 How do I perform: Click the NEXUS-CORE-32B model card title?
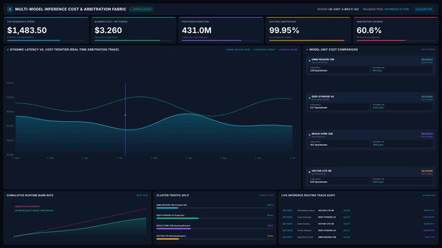pyautogui.click(x=322, y=134)
